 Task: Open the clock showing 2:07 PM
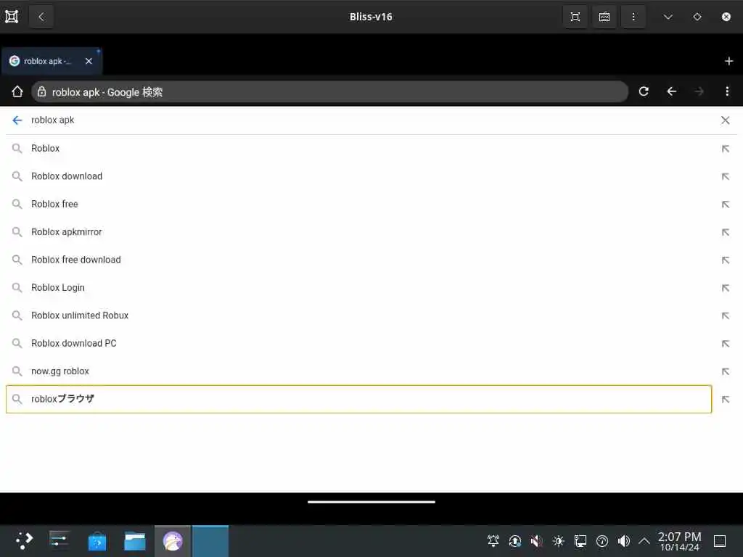click(x=679, y=541)
